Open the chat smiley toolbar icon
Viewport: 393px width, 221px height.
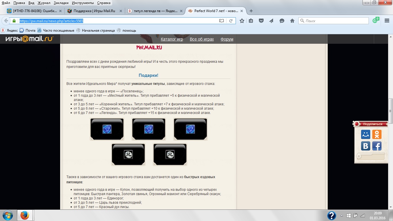coord(282,21)
